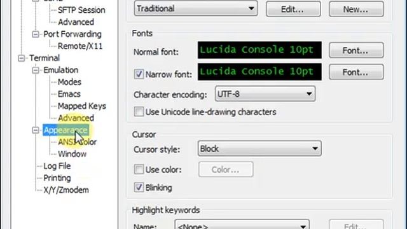Toggle the Narrow font checkbox
Image resolution: width=407 pixels, height=229 pixels.
pos(139,74)
